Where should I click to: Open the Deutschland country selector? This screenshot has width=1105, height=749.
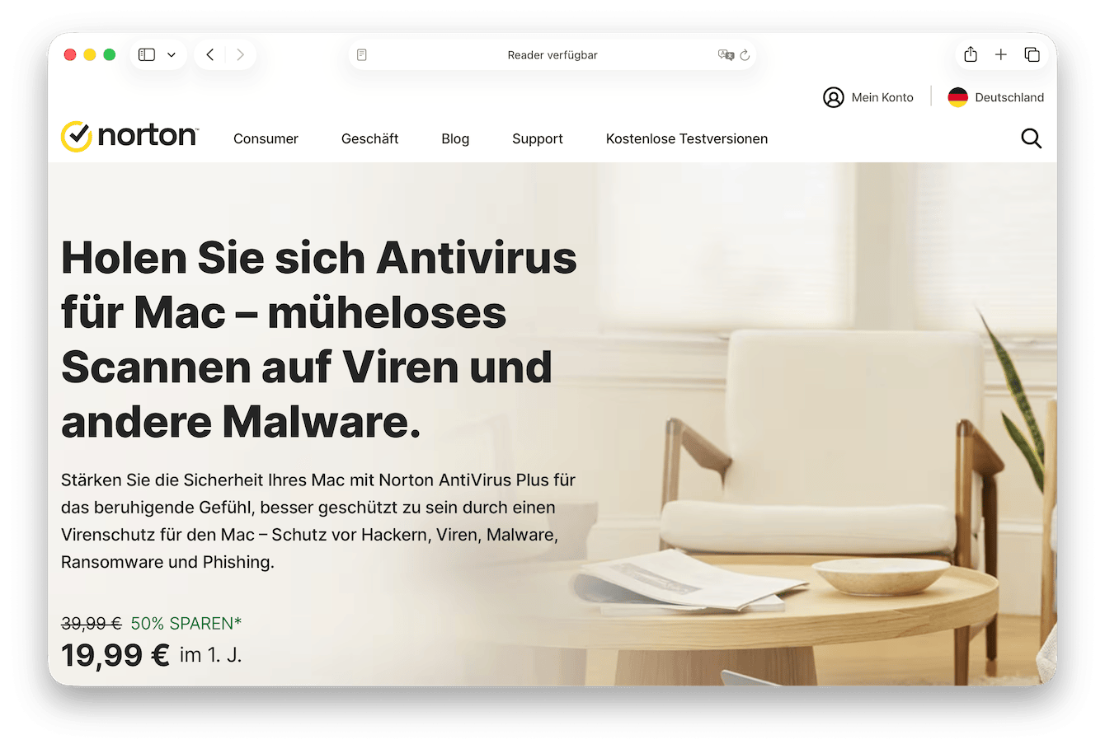[x=995, y=97]
